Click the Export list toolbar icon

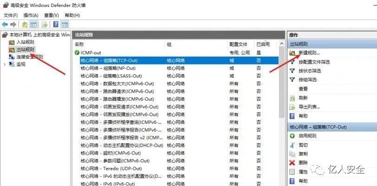[44, 24]
